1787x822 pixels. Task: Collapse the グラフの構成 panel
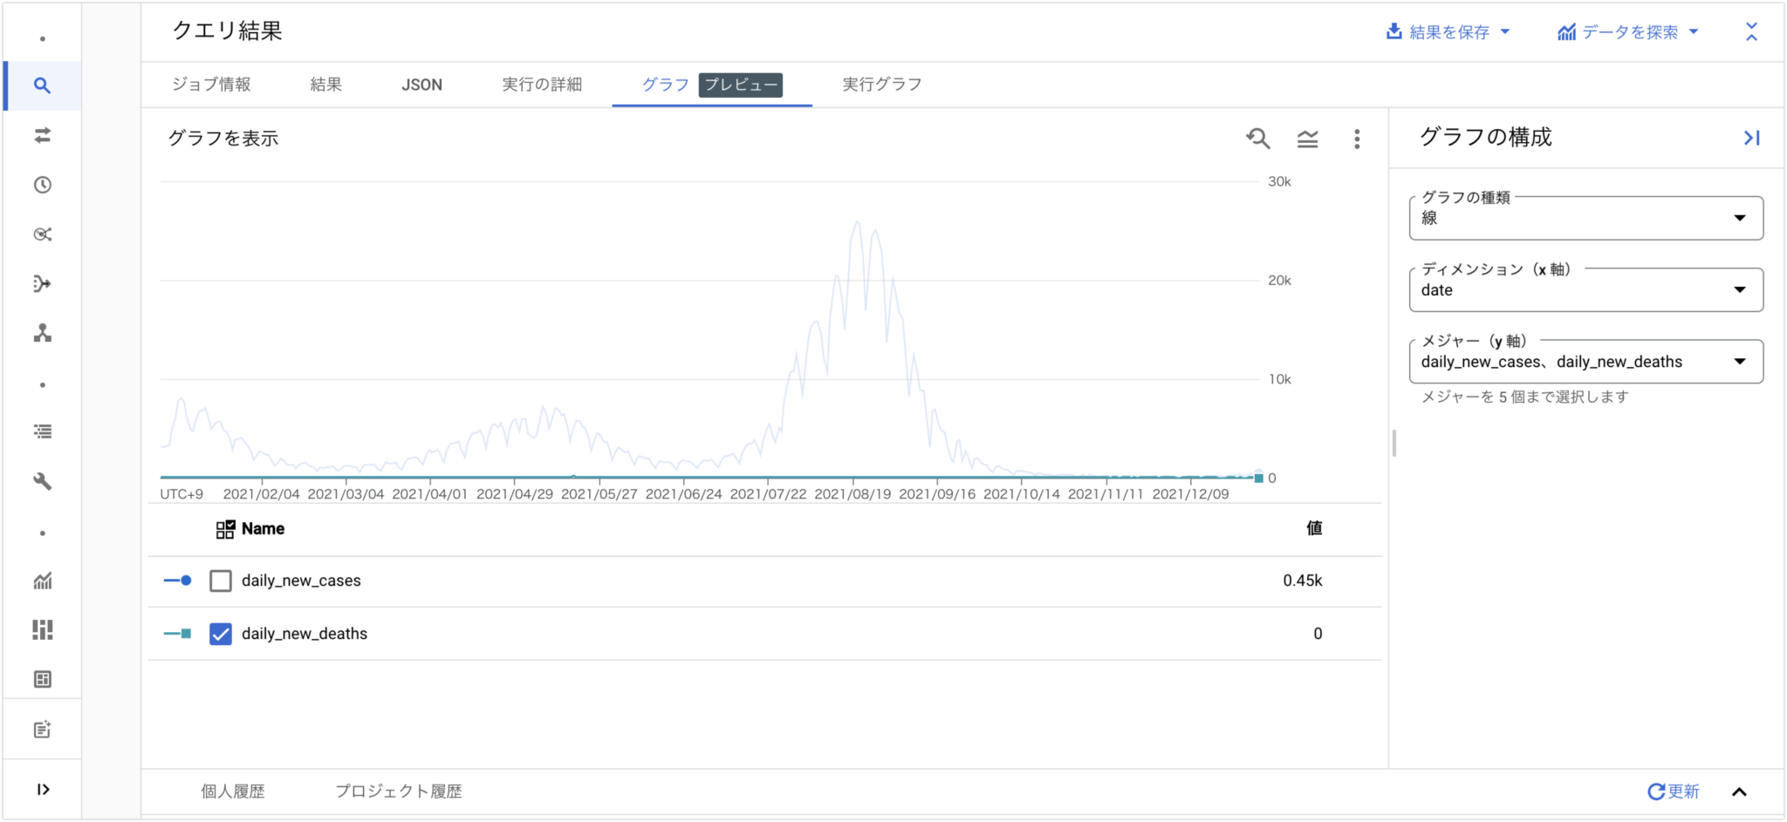click(x=1751, y=137)
